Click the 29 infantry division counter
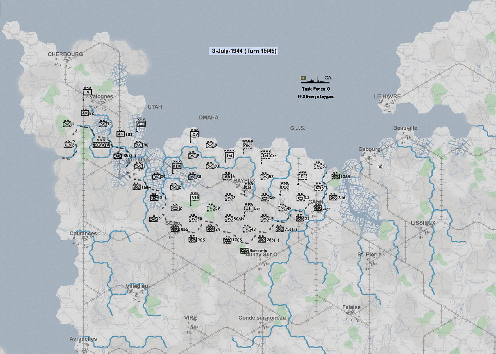Screen dimensions: 496x354 point(157,177)
